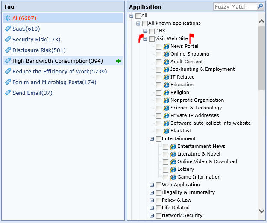Click the IE browser icon beside News Portal
The image size is (267, 223).
click(x=166, y=46)
